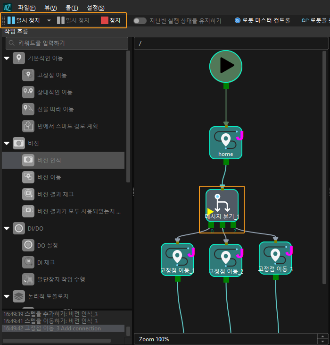Toggle 지난번 실행 상태를 유지하기 switch

(140, 21)
